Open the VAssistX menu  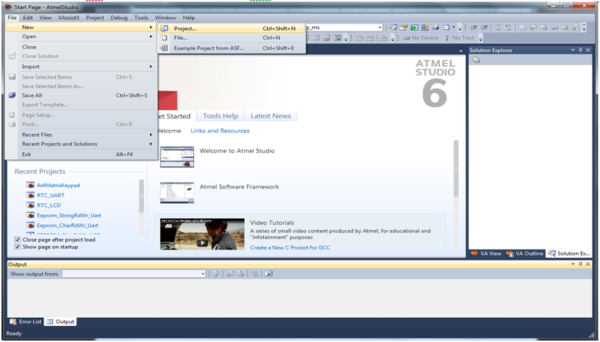point(69,18)
